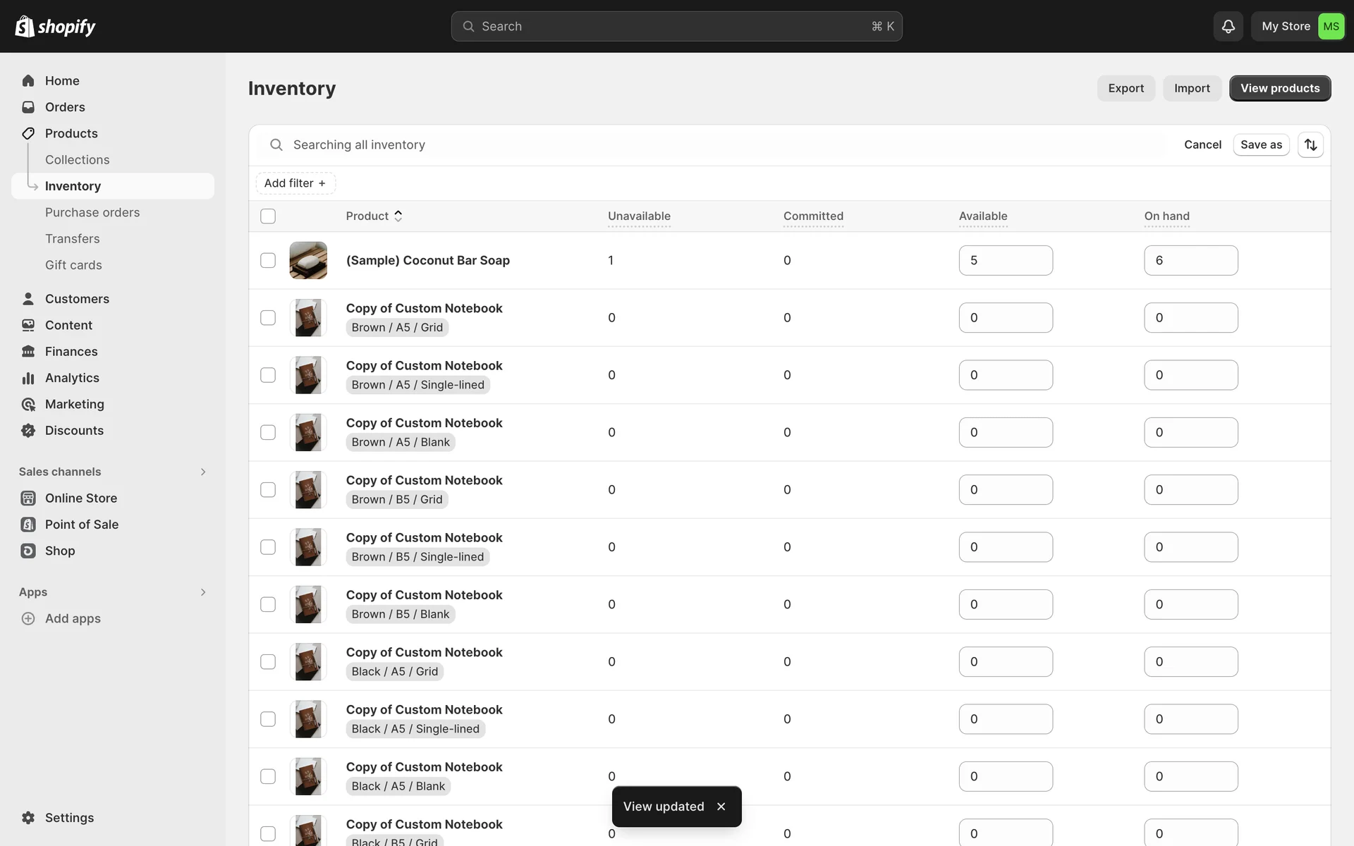The image size is (1354, 846).
Task: Open the Point of Sale channel icon
Action: pyautogui.click(x=28, y=525)
